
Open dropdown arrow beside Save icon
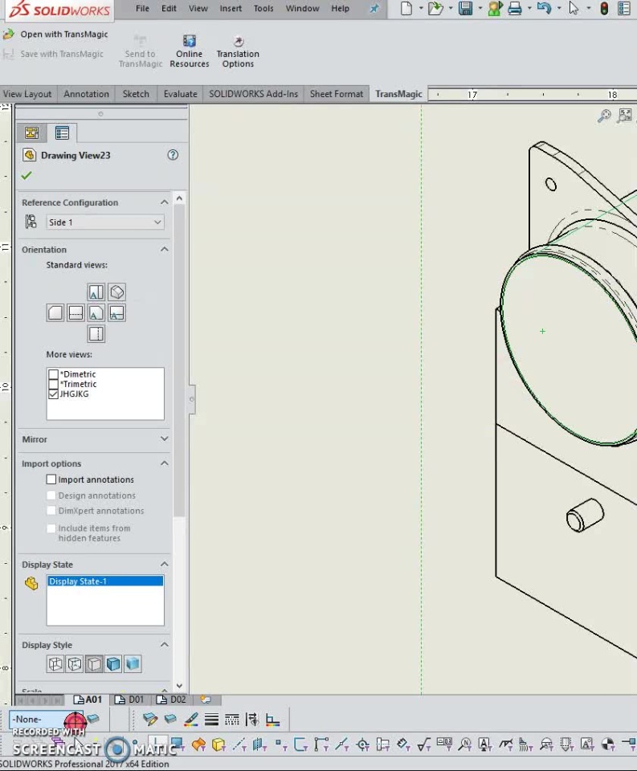(x=480, y=8)
